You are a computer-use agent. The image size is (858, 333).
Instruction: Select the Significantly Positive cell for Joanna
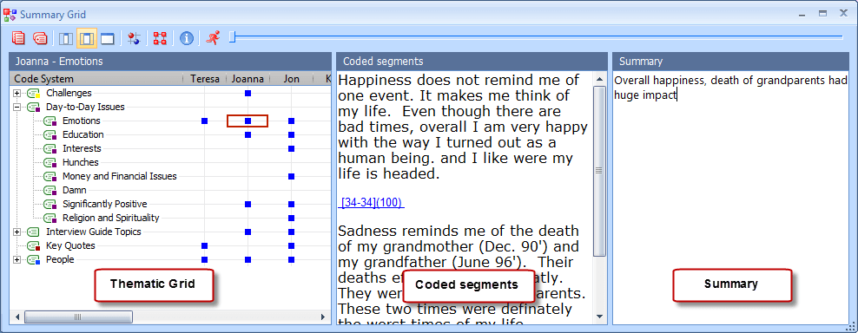pyautogui.click(x=247, y=204)
